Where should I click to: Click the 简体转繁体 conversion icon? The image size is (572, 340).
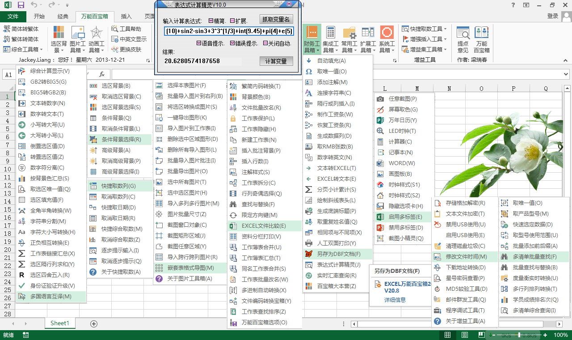pyautogui.click(x=6, y=29)
